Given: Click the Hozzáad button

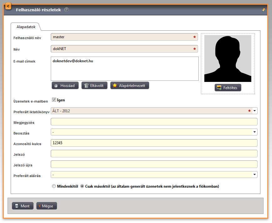Looking at the screenshot, I should (x=65, y=85).
